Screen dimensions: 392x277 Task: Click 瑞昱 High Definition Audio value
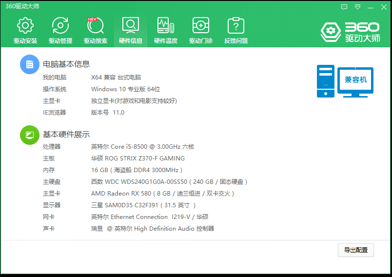[x=153, y=229]
